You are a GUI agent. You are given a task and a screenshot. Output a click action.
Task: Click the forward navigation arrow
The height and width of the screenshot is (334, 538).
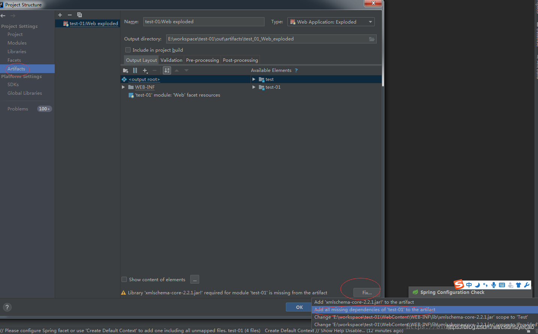tap(13, 16)
